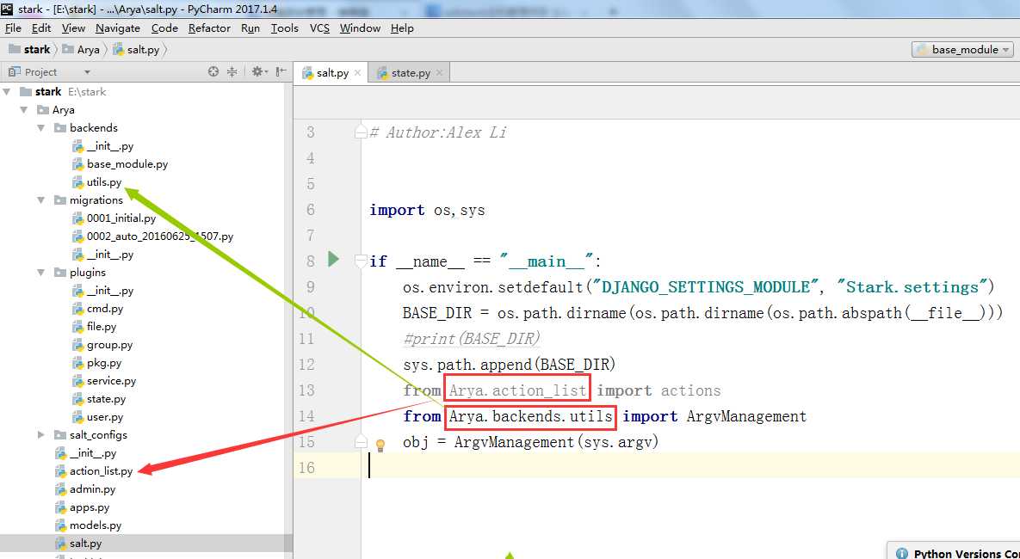
Task: Click line number 12 in the gutter
Action: (x=306, y=365)
